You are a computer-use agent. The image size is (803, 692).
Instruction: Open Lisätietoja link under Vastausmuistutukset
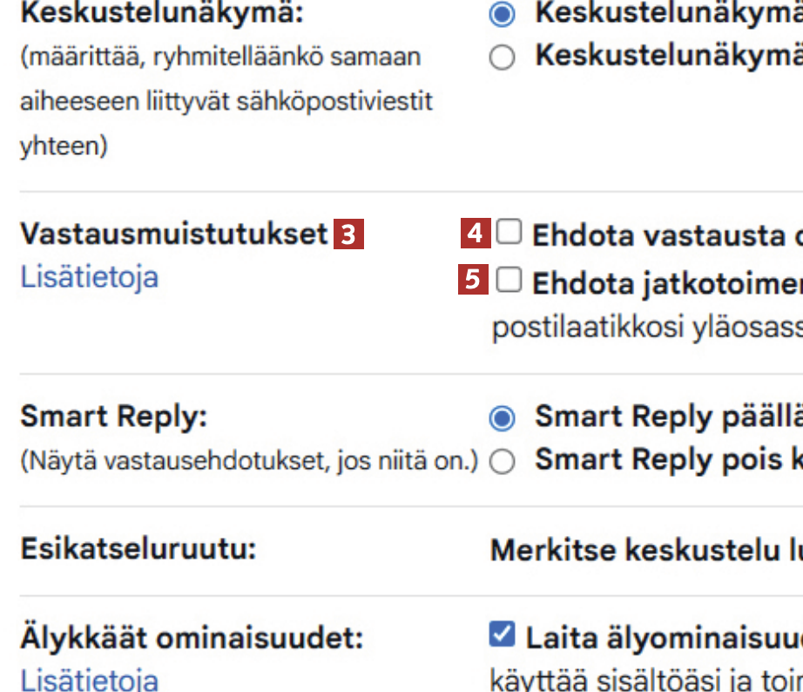click(x=89, y=278)
